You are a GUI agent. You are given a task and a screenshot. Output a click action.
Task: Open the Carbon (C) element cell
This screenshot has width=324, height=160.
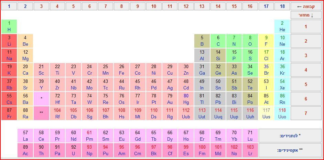(x=218, y=41)
